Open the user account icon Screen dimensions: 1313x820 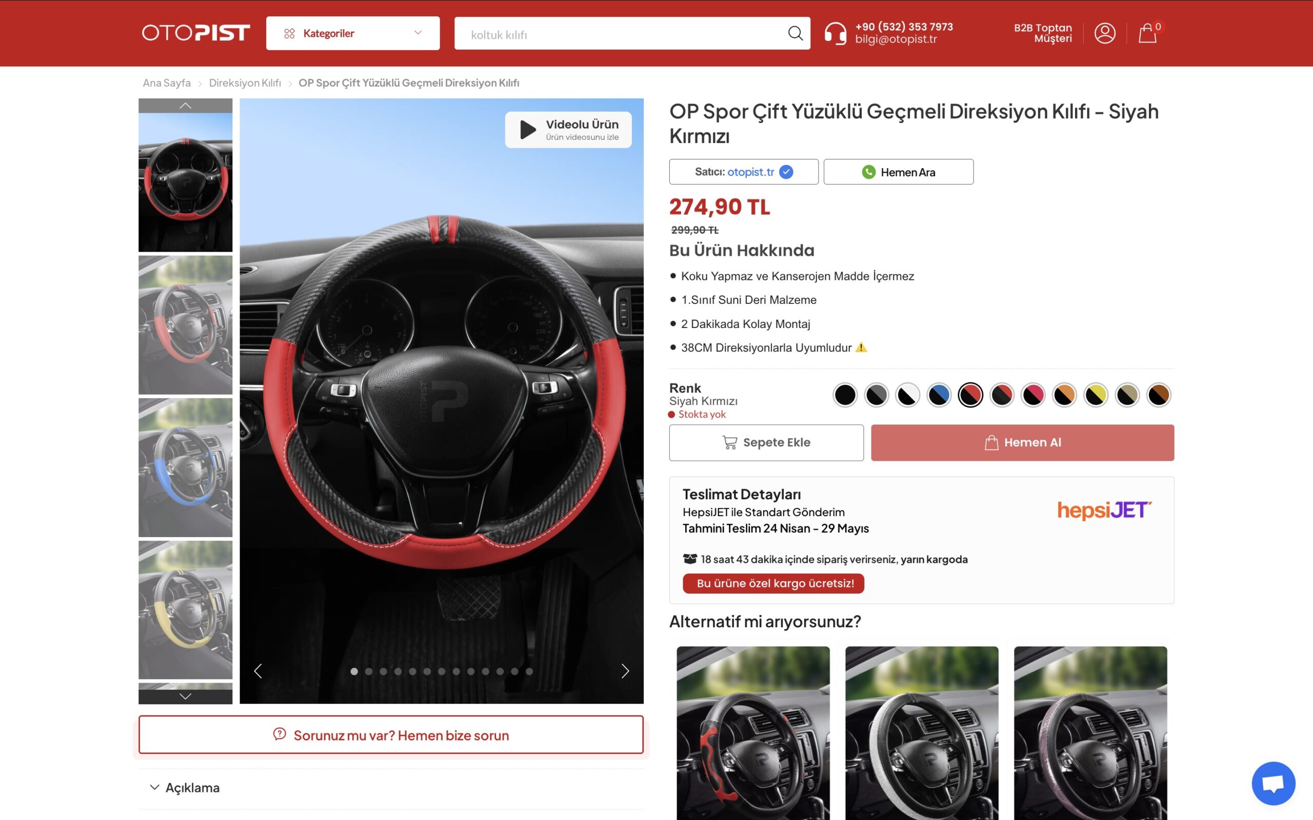[x=1104, y=33]
